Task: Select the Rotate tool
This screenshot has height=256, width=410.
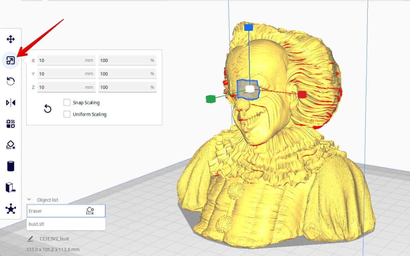Action: [x=11, y=81]
